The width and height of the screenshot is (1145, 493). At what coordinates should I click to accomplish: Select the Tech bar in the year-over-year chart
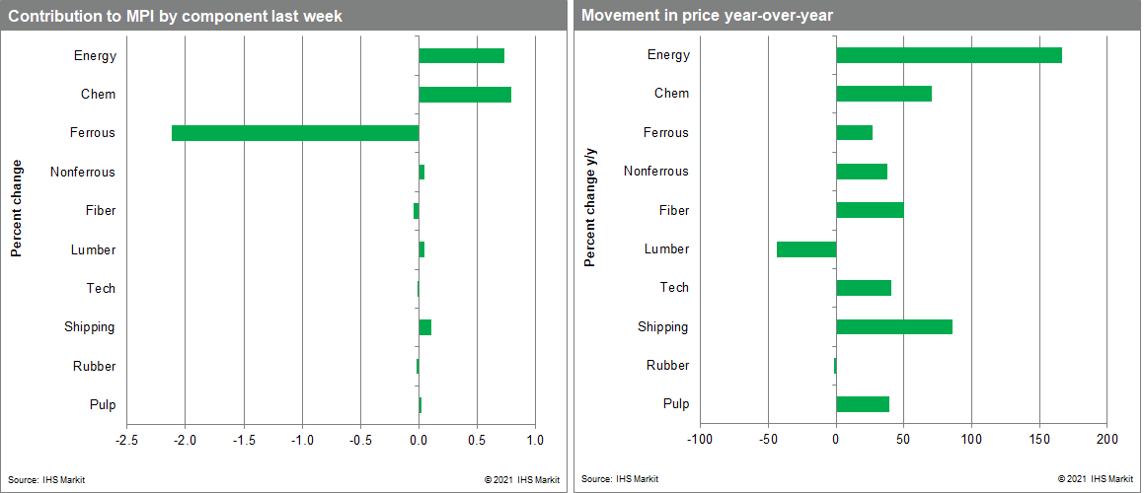[864, 288]
